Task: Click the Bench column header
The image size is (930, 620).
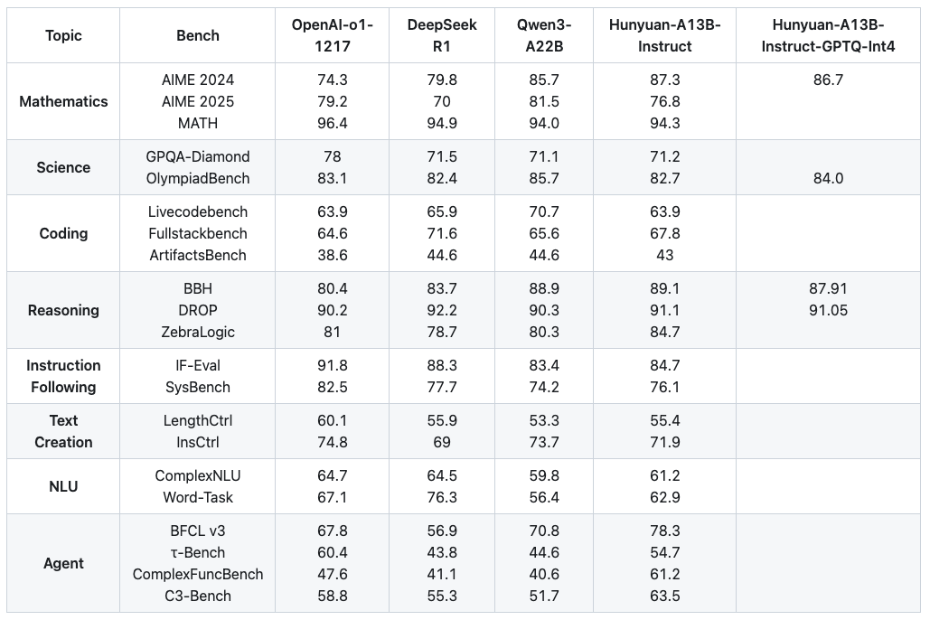Action: point(198,36)
